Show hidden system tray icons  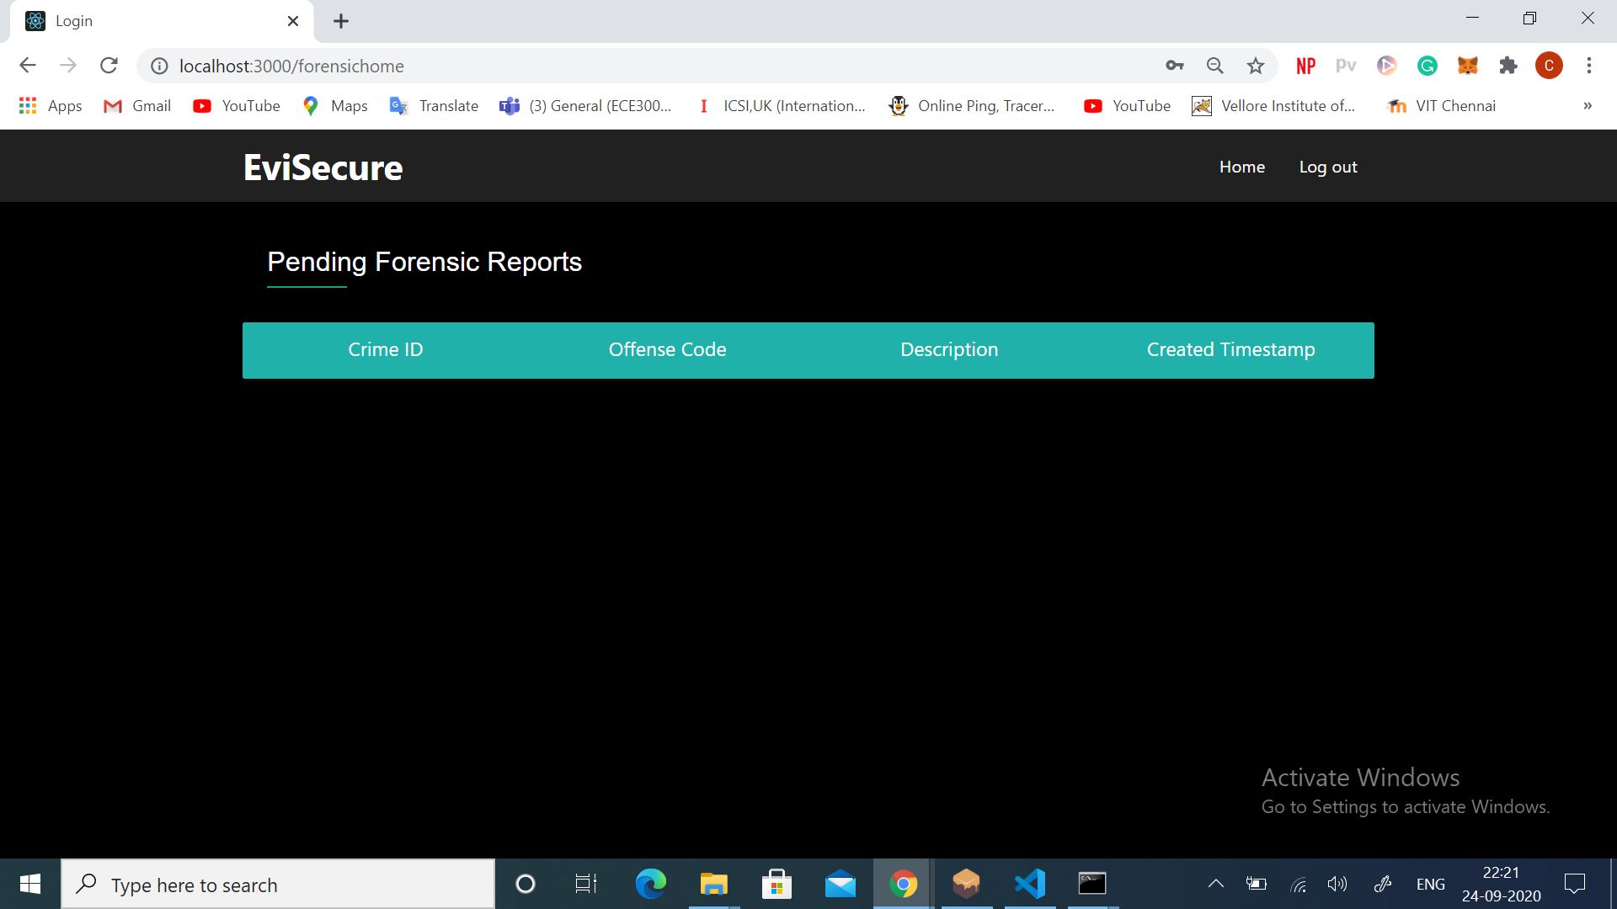pyautogui.click(x=1215, y=884)
